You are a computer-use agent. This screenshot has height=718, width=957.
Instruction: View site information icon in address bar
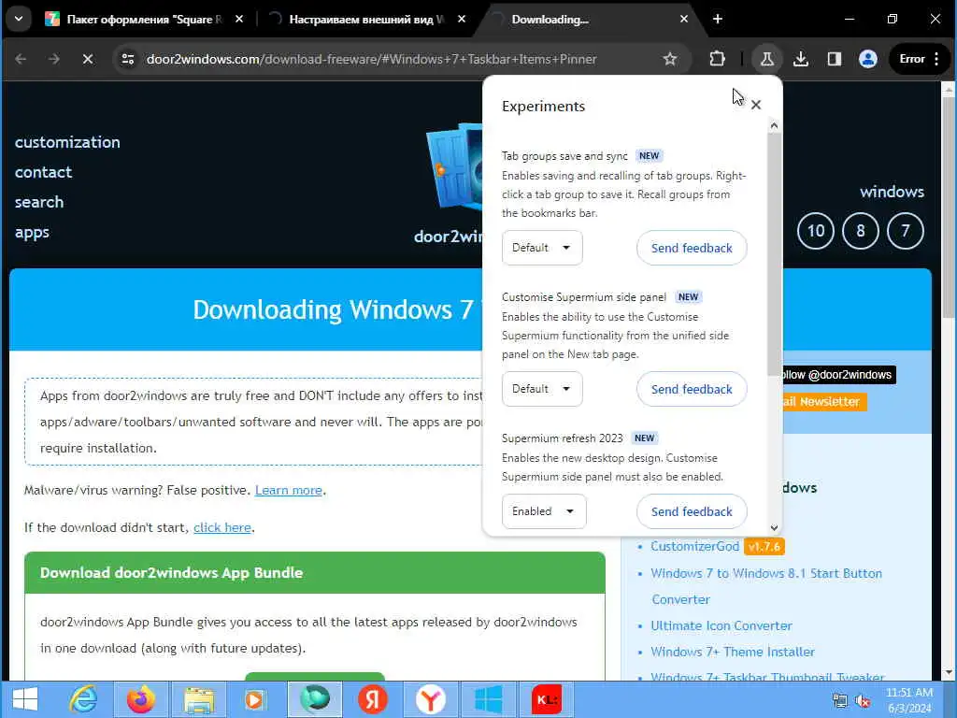pos(127,59)
